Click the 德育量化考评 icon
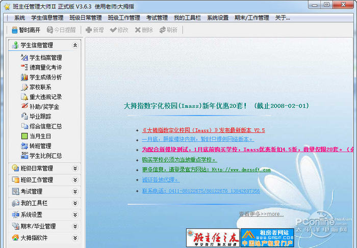 (x=24, y=67)
